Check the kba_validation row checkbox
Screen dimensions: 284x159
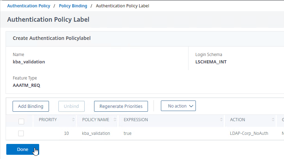(21, 133)
